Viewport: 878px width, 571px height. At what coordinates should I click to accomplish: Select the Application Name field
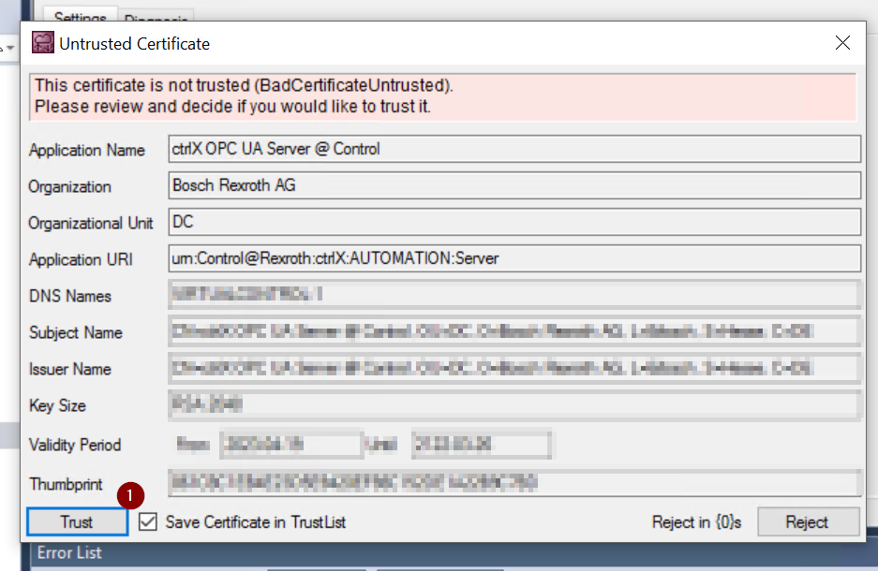point(514,149)
